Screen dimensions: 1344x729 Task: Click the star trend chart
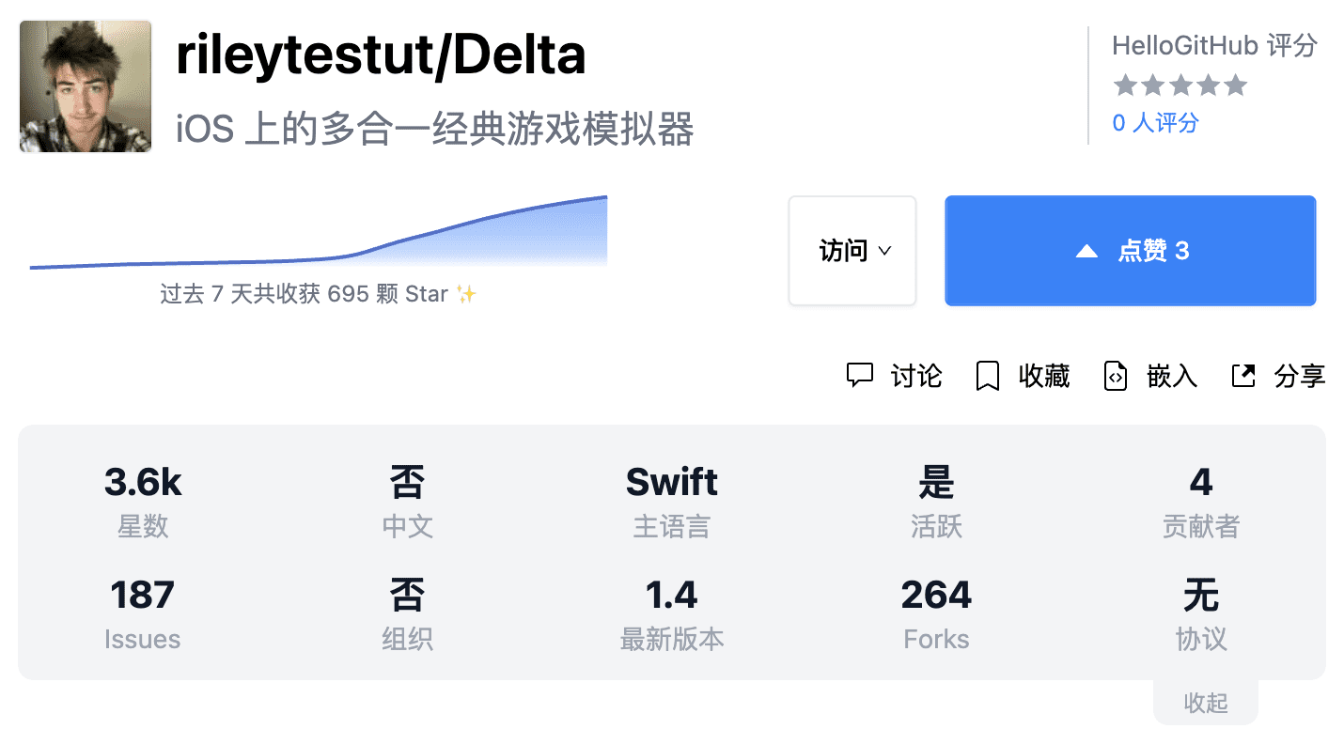point(319,235)
